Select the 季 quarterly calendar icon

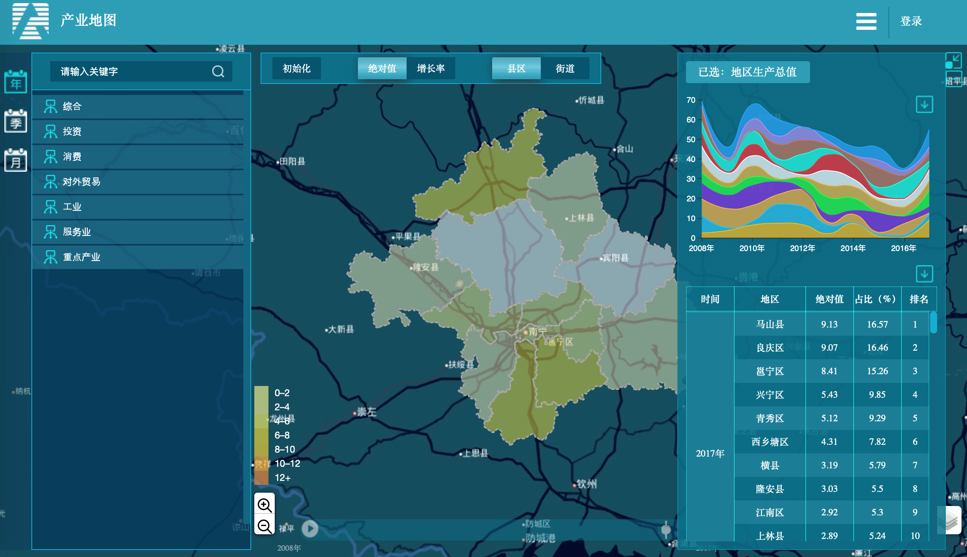[x=16, y=121]
